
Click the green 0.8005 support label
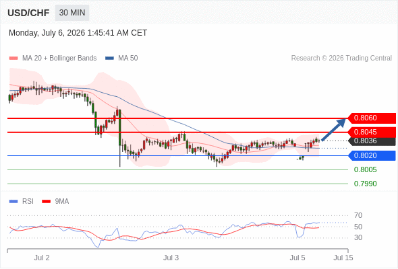pos(365,169)
